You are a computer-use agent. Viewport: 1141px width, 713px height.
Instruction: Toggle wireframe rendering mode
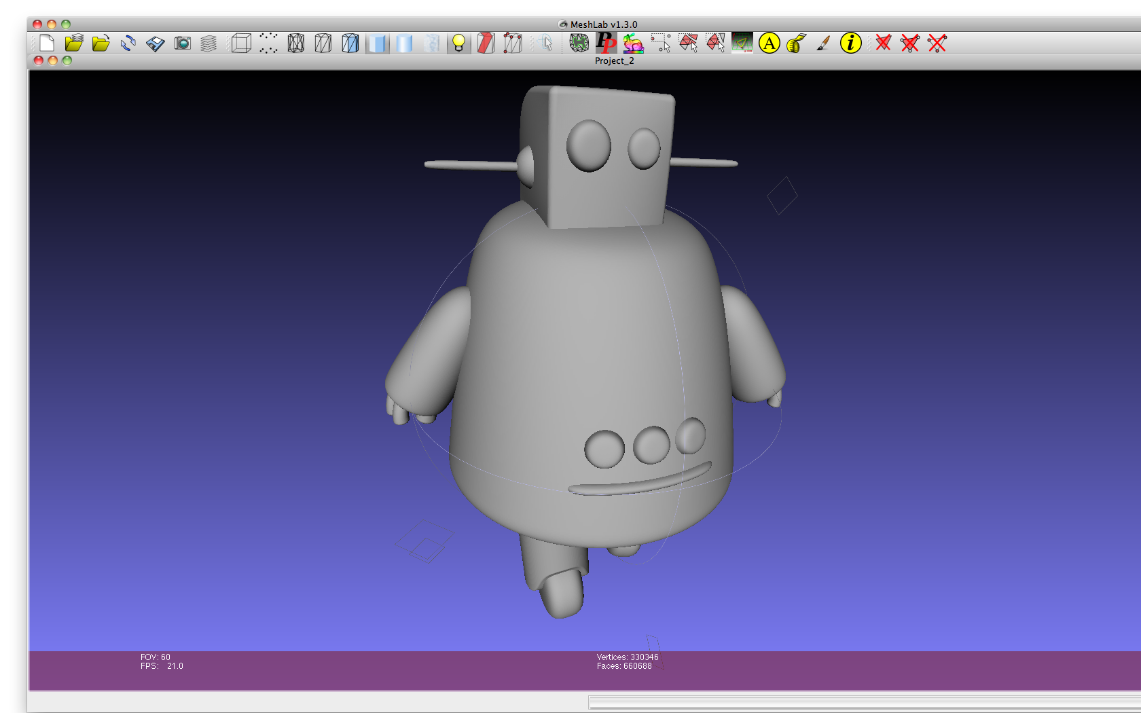296,43
